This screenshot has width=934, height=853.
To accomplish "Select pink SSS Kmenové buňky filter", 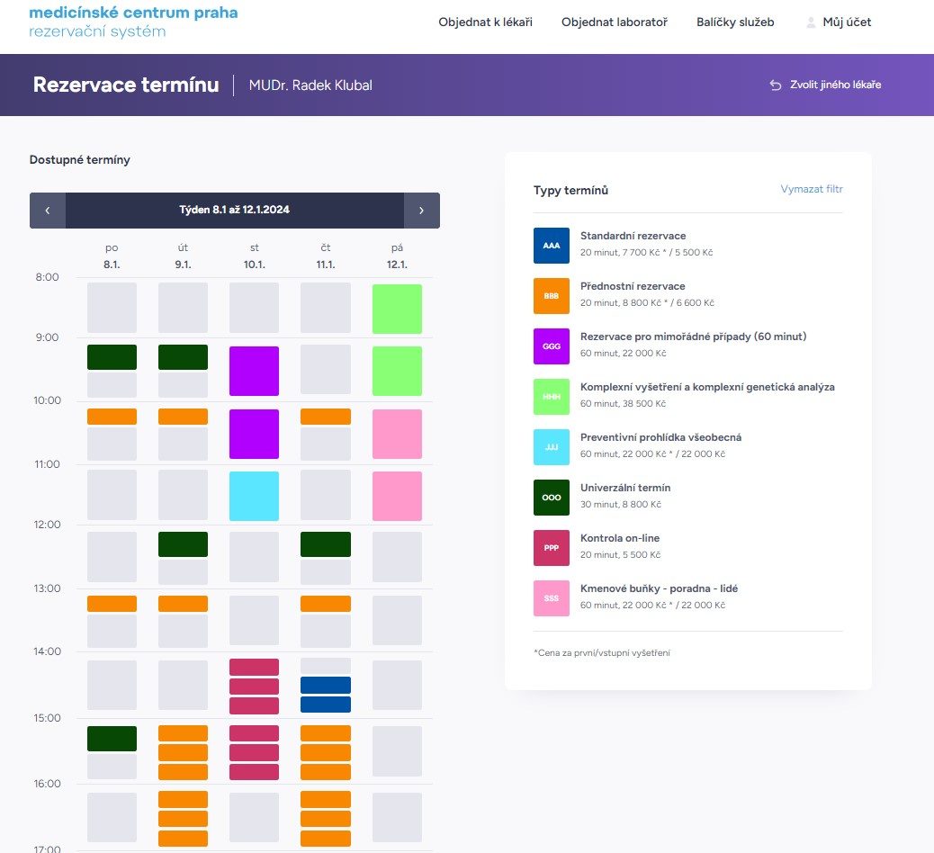I will [552, 598].
